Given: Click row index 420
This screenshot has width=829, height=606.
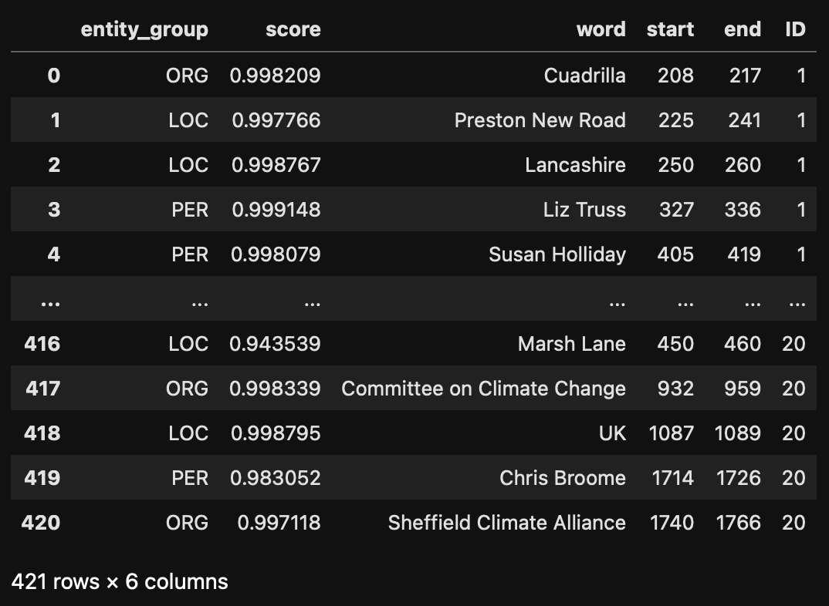Looking at the screenshot, I should click(41, 523).
